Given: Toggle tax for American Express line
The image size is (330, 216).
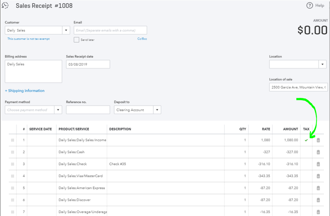Looking at the screenshot, I should pos(306,188).
